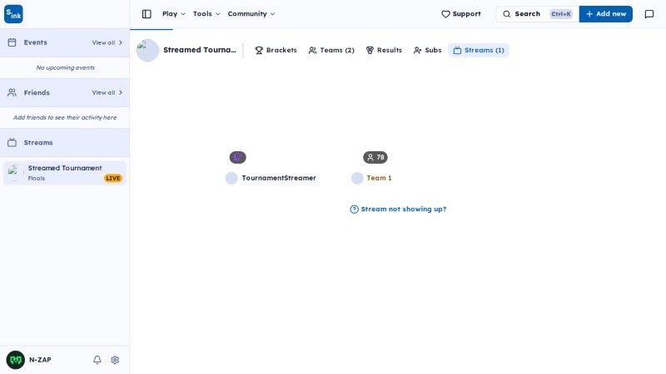Click the Streamed Tournament logo avatar
Image resolution: width=666 pixels, height=374 pixels.
click(148, 50)
